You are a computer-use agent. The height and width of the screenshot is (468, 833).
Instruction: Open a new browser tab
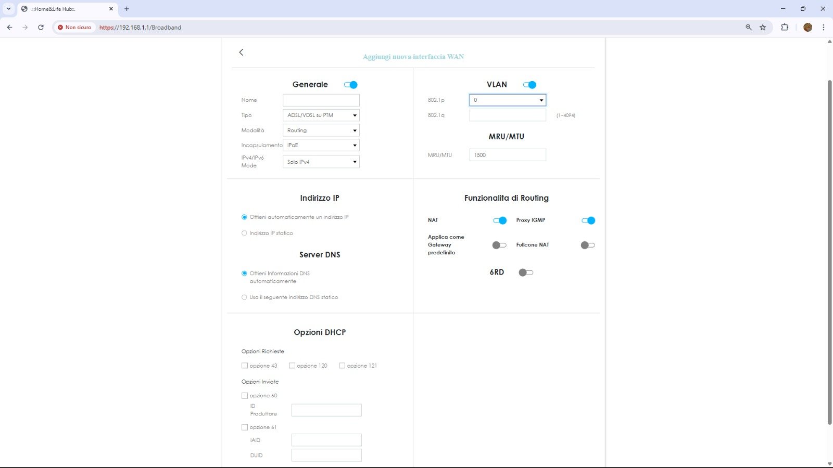pos(127,9)
